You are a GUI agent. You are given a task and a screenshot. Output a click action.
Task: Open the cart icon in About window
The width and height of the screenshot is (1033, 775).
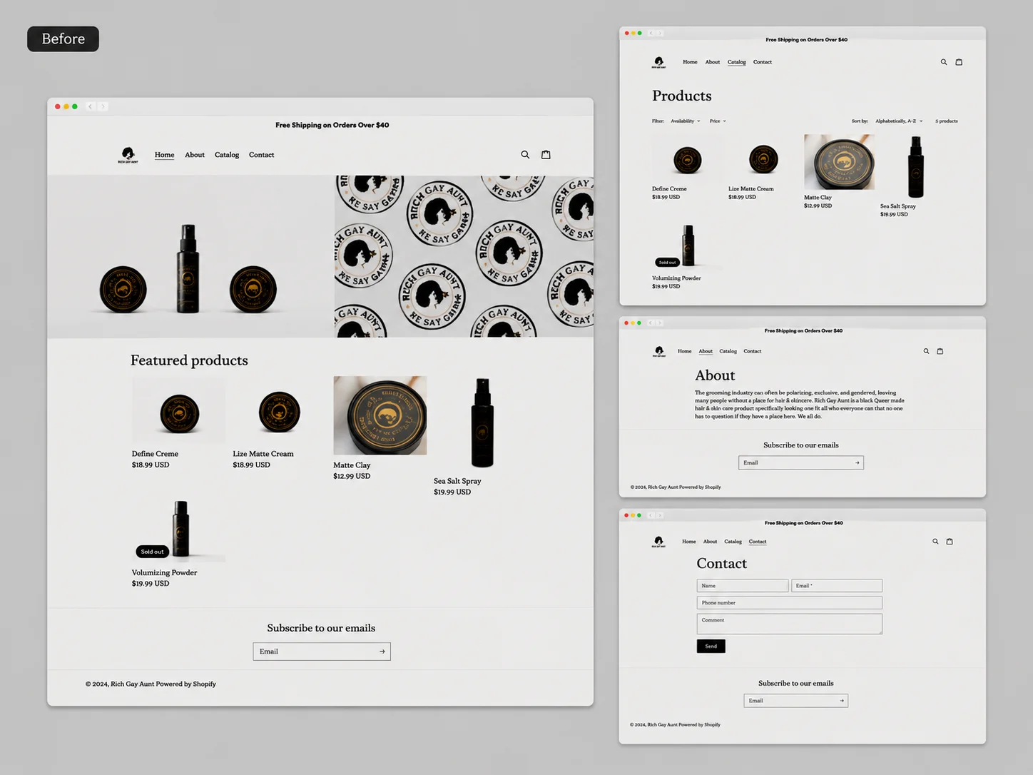(940, 351)
